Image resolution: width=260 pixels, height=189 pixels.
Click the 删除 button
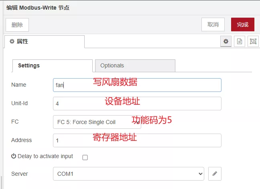17,24
